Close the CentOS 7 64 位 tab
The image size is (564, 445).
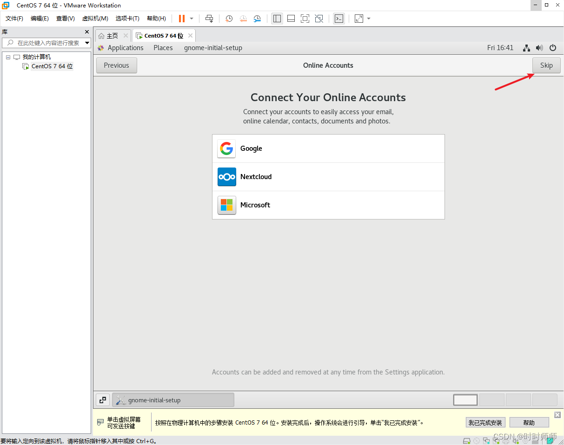191,36
